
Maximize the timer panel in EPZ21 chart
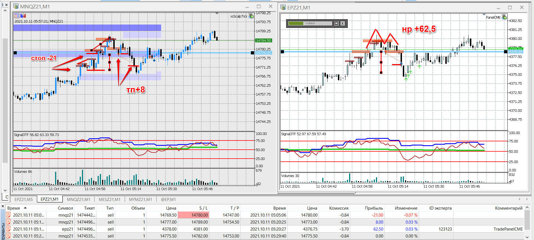[x=337, y=23]
